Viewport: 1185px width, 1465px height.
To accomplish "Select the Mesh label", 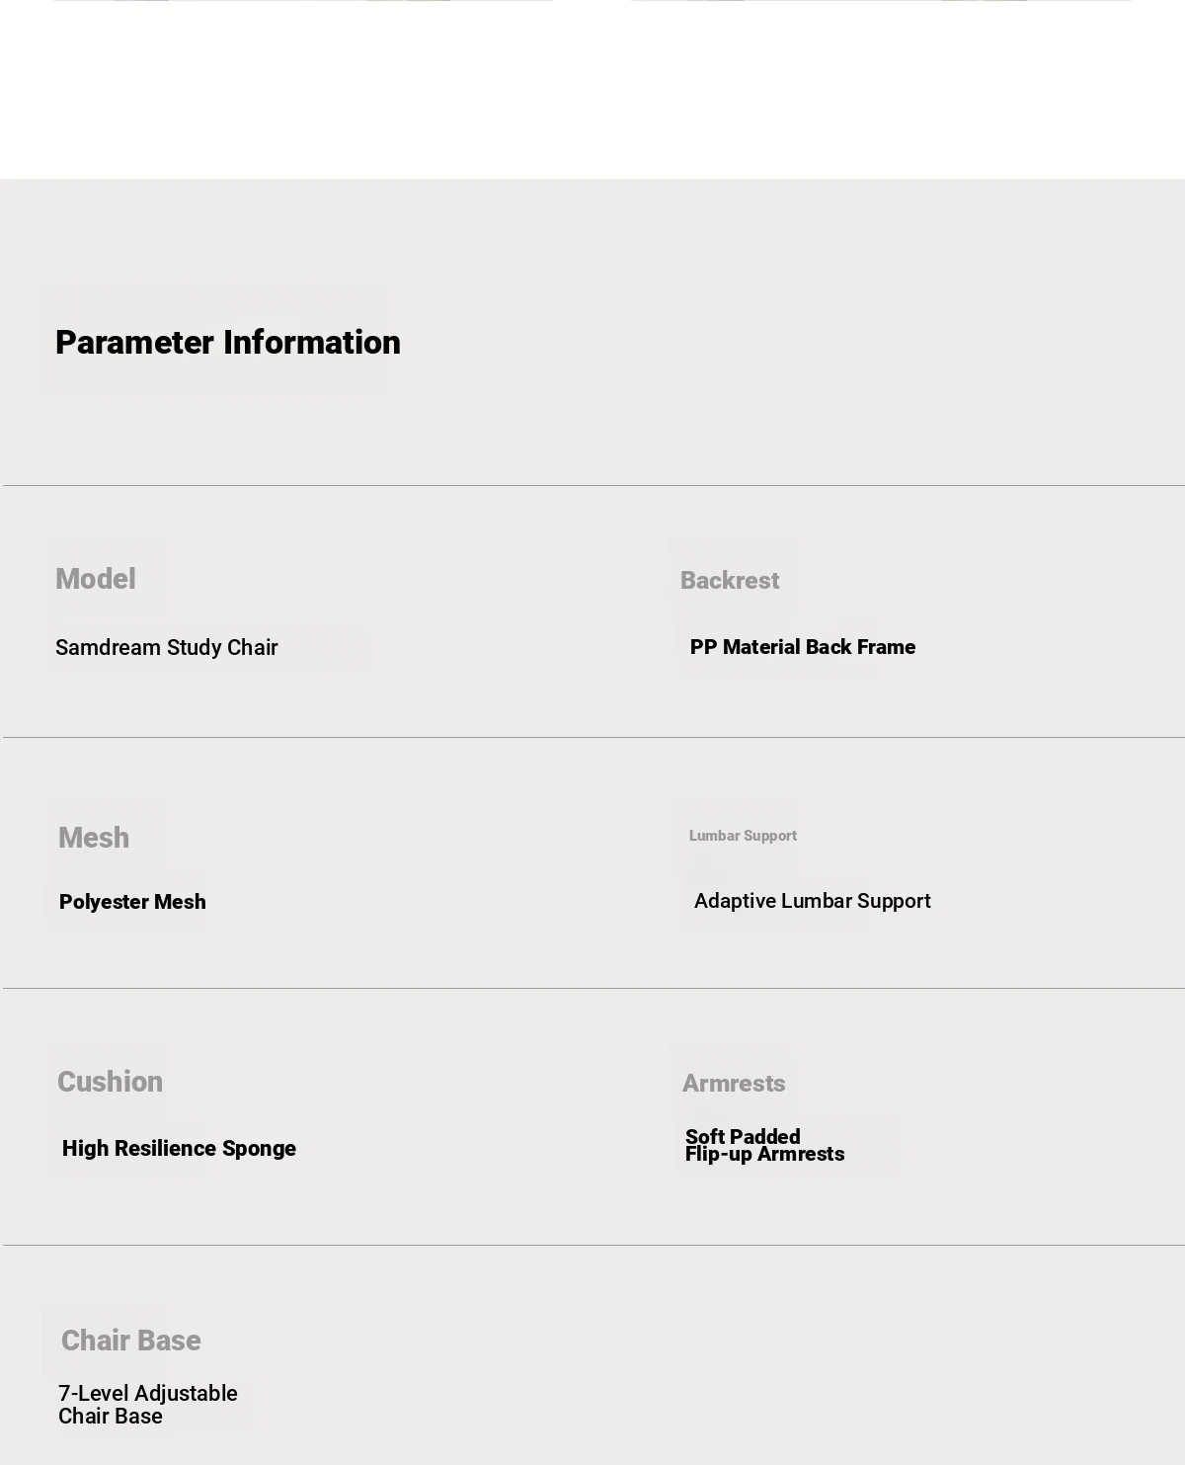I will click(94, 838).
